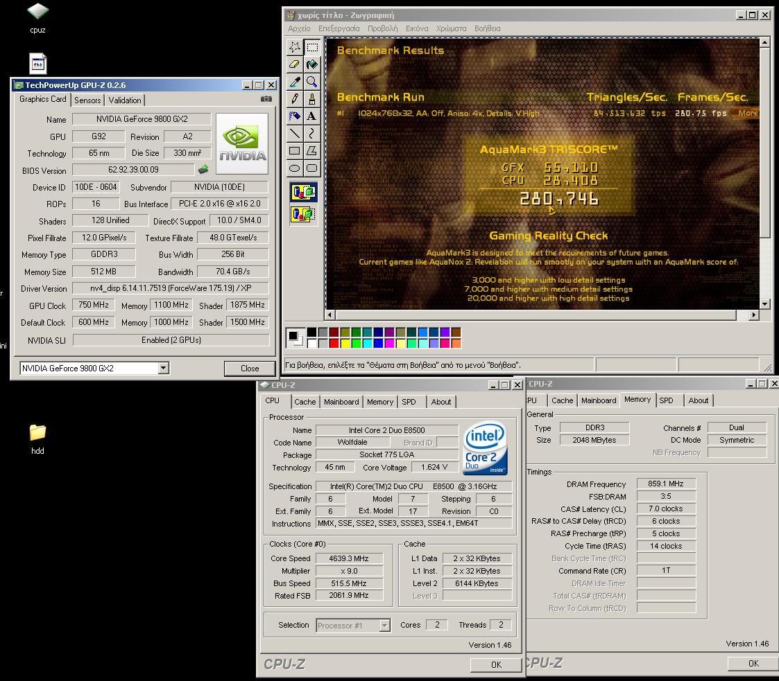Pick the Airbrush spray tool

[295, 116]
